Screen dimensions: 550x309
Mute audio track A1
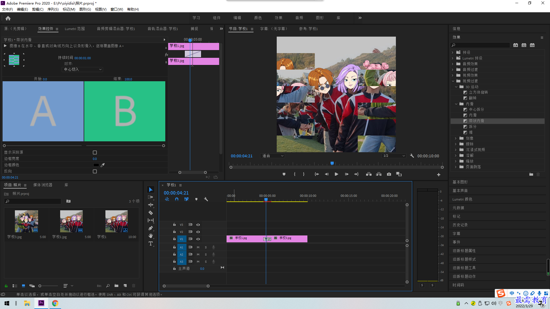198,247
